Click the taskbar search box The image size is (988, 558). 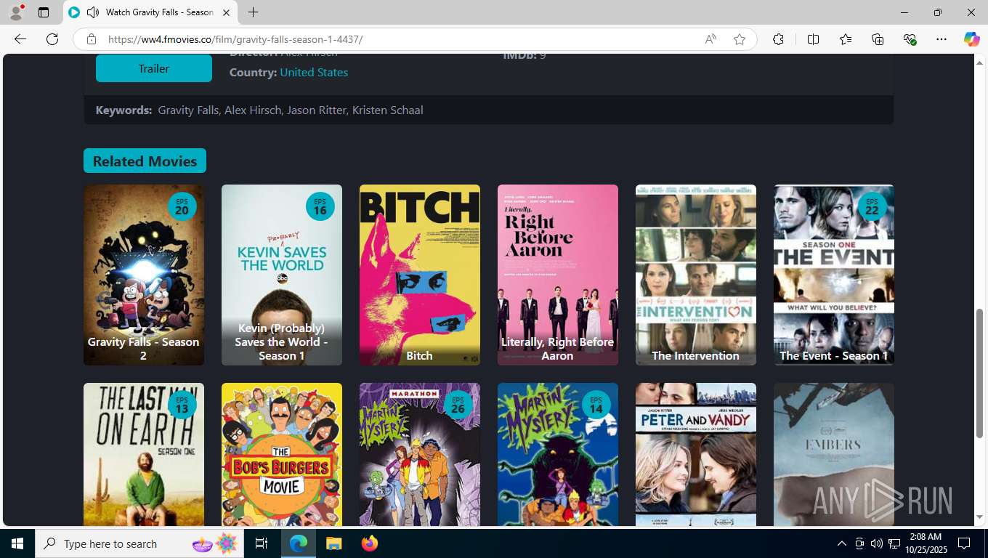tap(140, 543)
